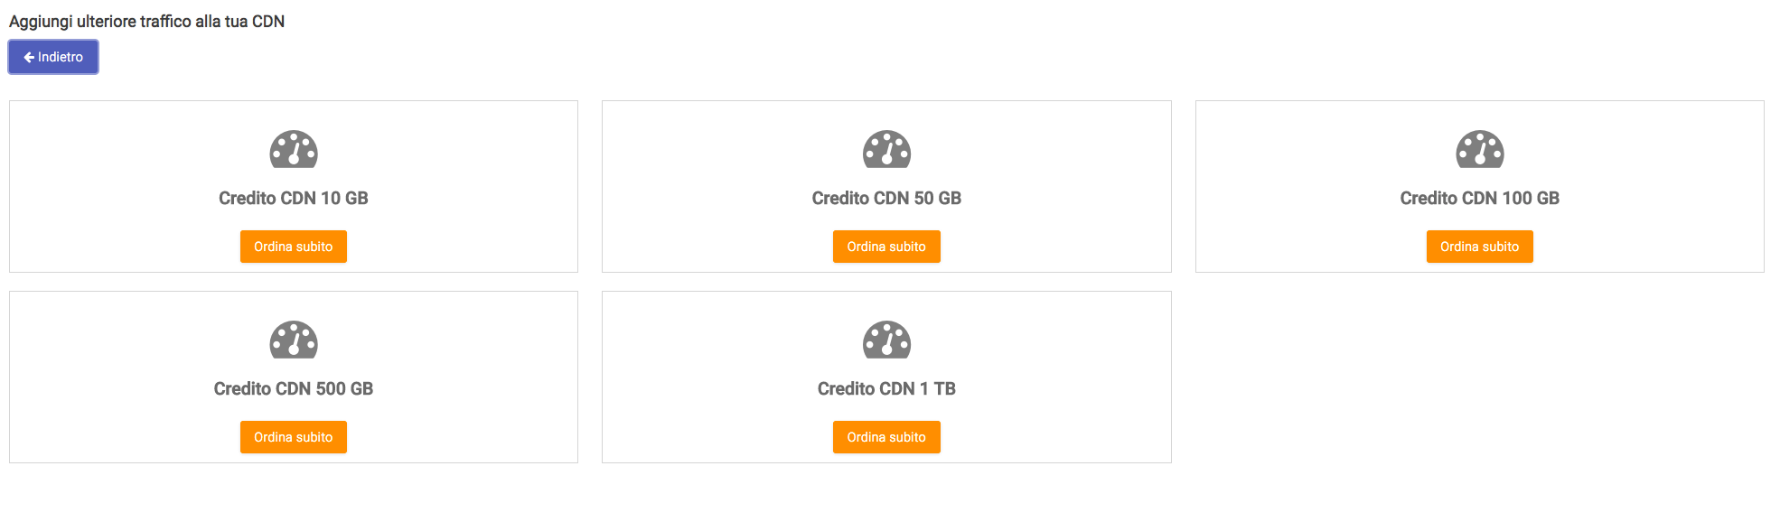1780x522 pixels.
Task: Order the 50 GB CDN credit now
Action: [886, 247]
